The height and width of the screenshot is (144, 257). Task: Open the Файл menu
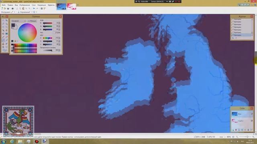click(4, 5)
